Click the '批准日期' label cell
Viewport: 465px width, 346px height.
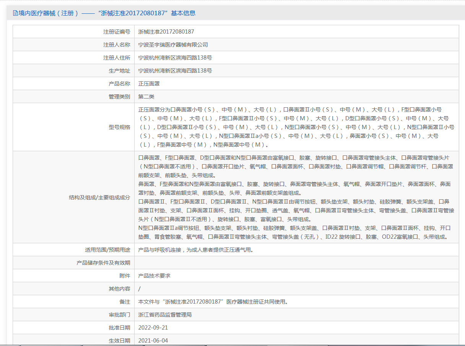pos(74,328)
